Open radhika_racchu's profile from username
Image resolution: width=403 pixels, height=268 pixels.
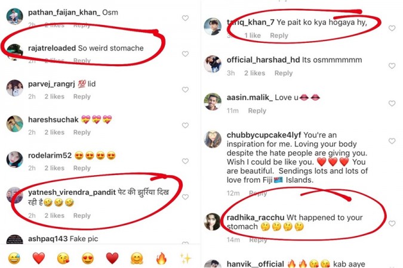[255, 217]
